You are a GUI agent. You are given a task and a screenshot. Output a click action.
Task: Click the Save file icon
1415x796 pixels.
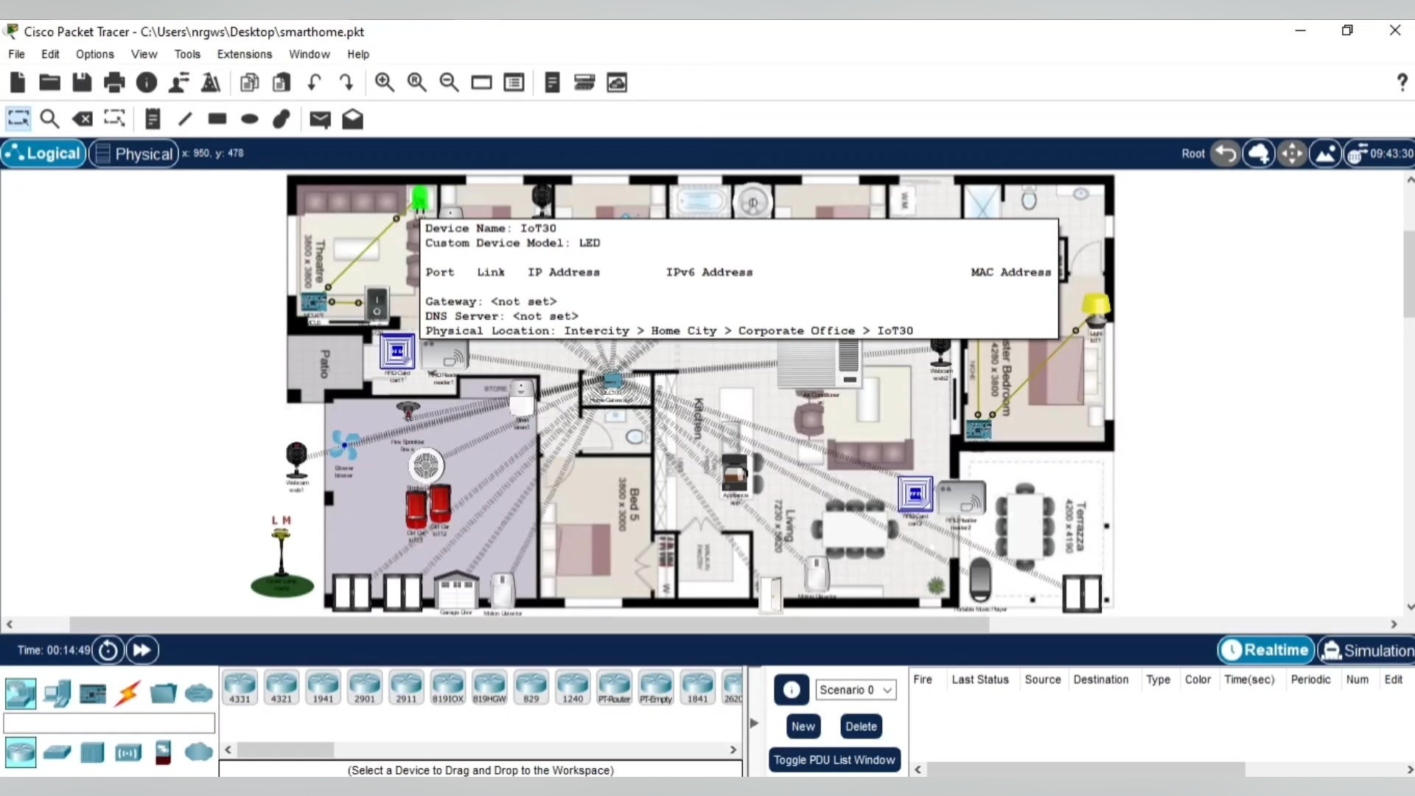[x=82, y=83]
